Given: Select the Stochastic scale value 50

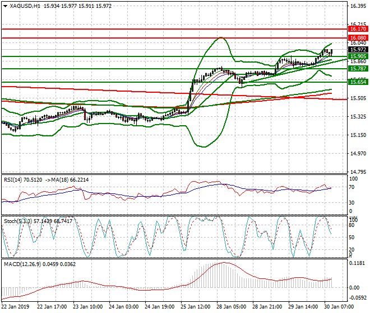Looking at the screenshot, I should click(x=351, y=237).
